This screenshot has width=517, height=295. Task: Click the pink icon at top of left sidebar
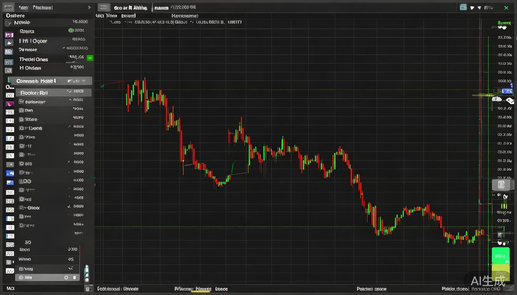[9, 35]
